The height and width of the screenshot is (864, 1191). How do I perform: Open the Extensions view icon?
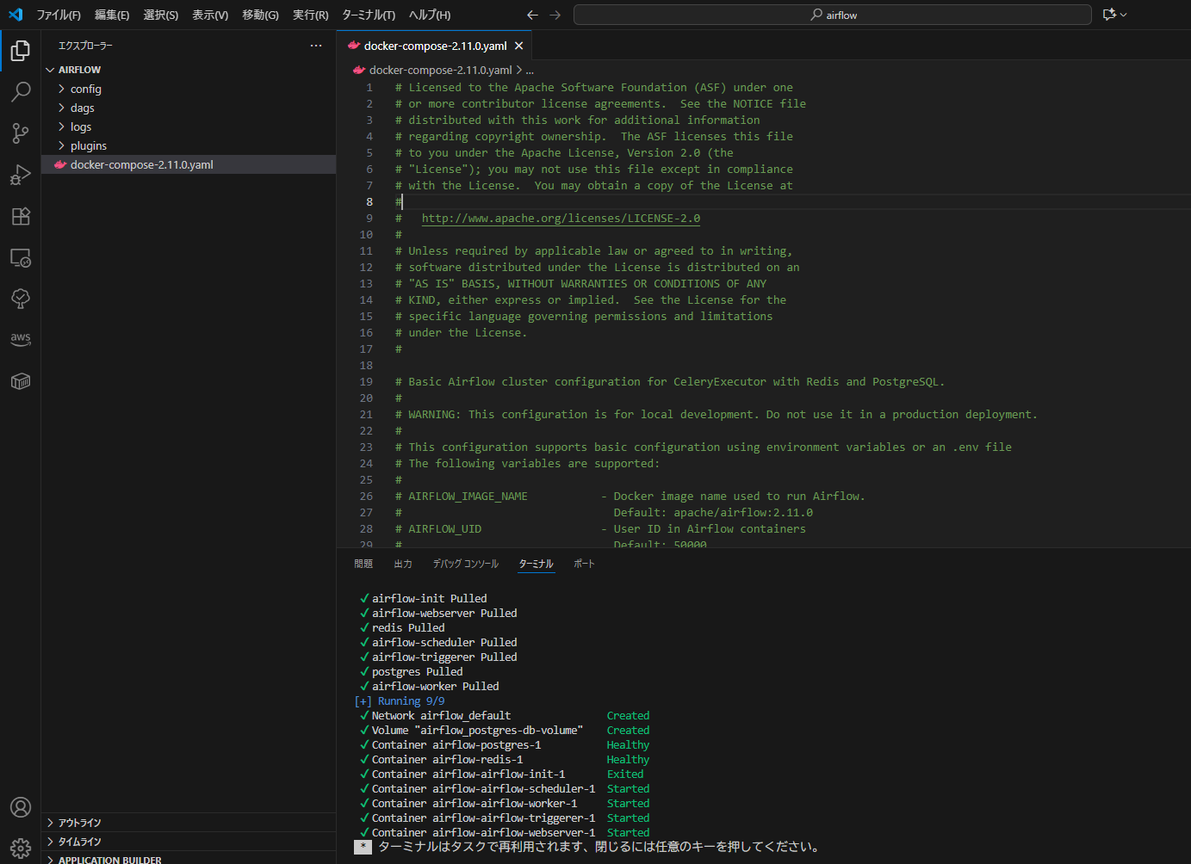click(21, 216)
